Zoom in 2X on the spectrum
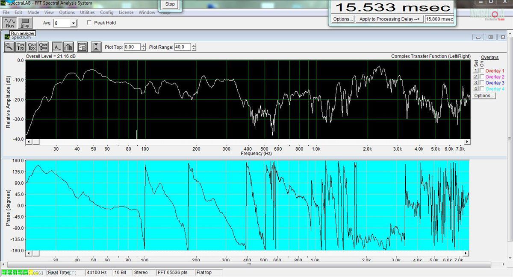 click(x=21, y=47)
